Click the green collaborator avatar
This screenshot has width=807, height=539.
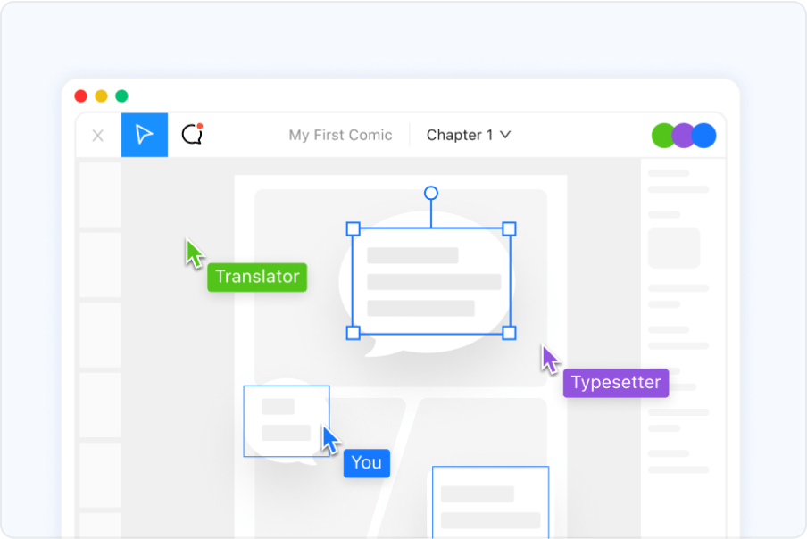662,136
